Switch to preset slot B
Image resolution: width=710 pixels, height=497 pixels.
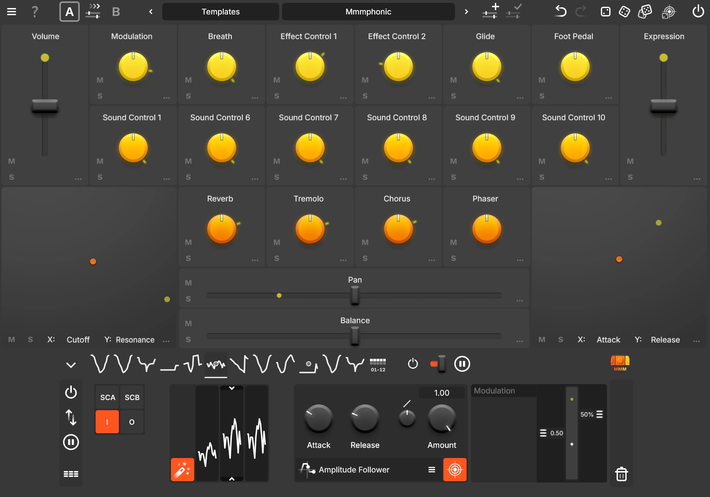click(x=116, y=12)
